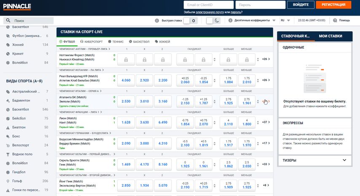Image resolution: width=360 pixels, height=196 pixels.
Task: Click the search magnifier icon
Action: pos(8,20)
